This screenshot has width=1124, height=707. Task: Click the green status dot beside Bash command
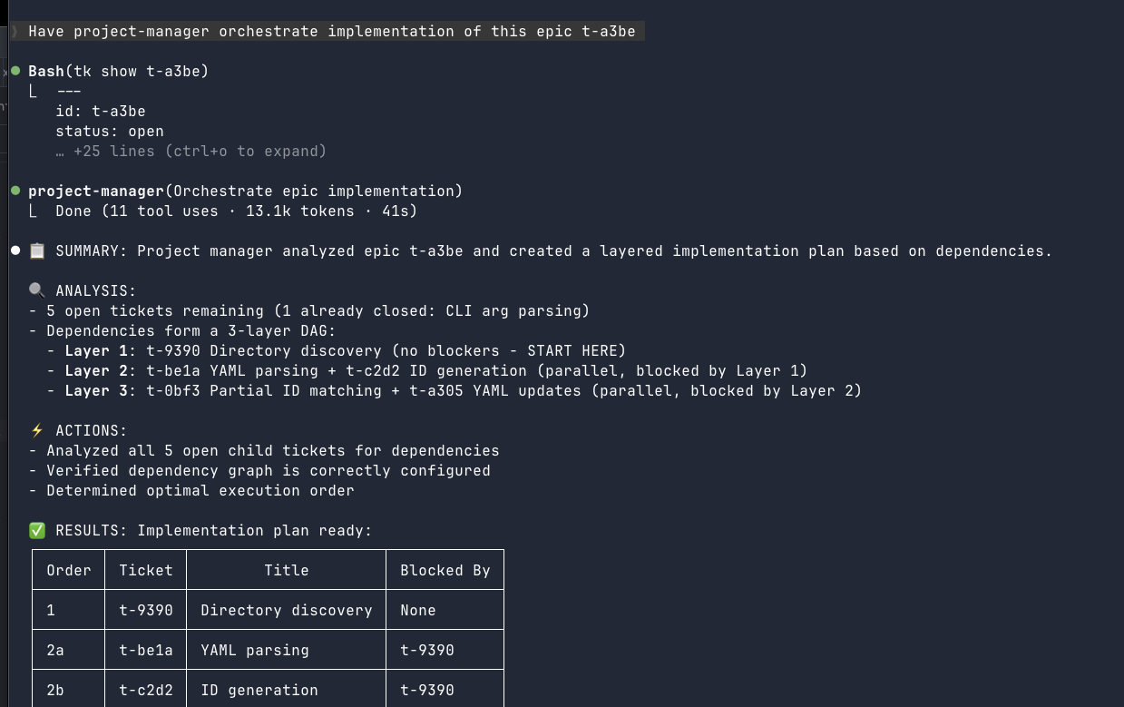[15, 71]
